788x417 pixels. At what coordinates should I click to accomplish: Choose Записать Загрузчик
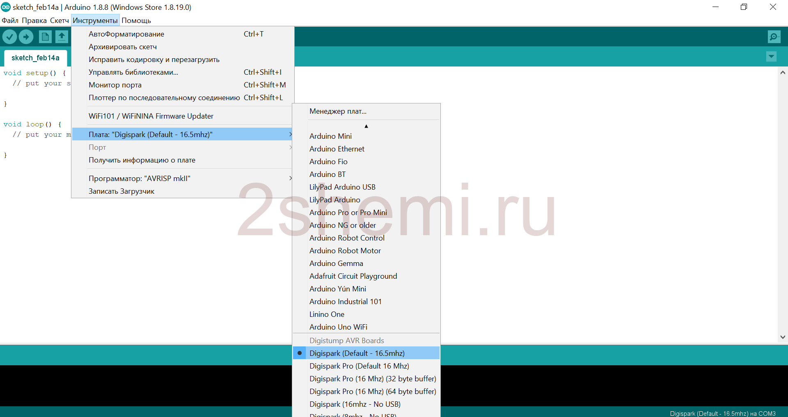coord(183,191)
